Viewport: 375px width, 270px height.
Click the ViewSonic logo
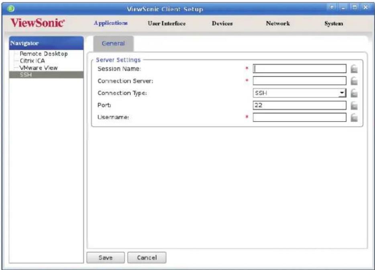pyautogui.click(x=38, y=23)
